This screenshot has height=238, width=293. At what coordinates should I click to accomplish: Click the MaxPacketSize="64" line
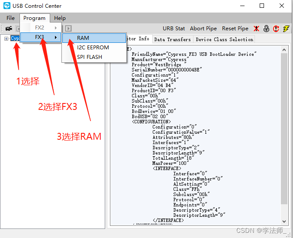click(x=155, y=80)
